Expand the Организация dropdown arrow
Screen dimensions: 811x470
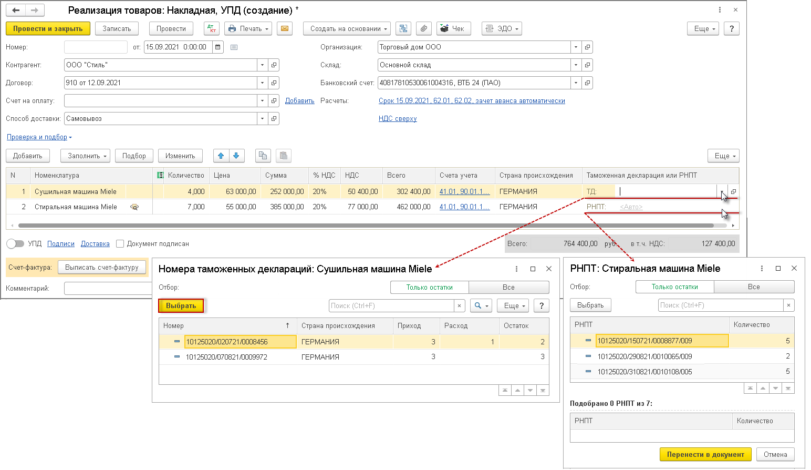pyautogui.click(x=576, y=47)
